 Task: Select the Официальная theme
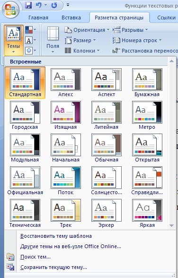coord(25,180)
